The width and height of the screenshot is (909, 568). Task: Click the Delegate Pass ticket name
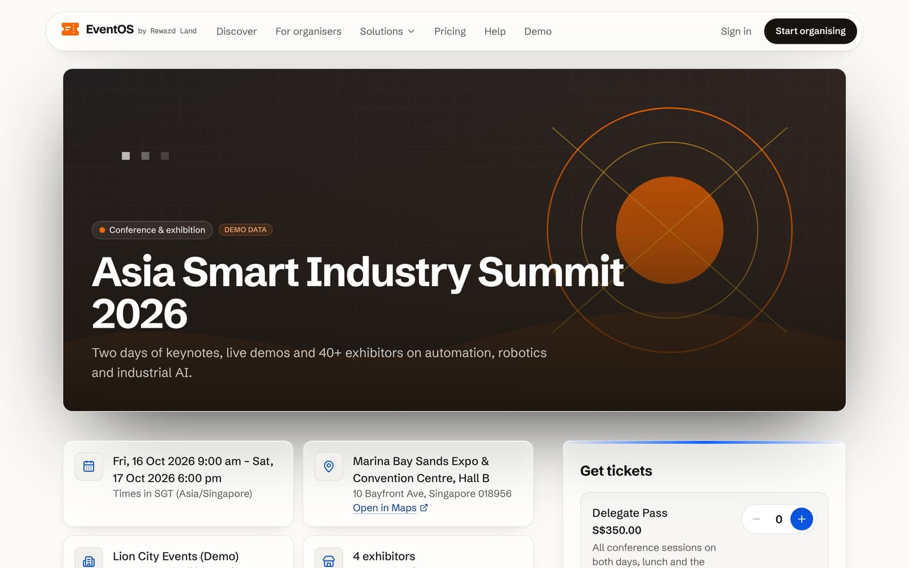tap(629, 513)
